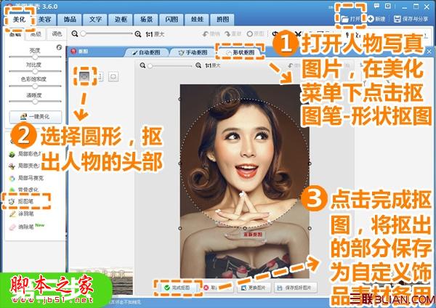Click the 打开 folder button

[351, 19]
